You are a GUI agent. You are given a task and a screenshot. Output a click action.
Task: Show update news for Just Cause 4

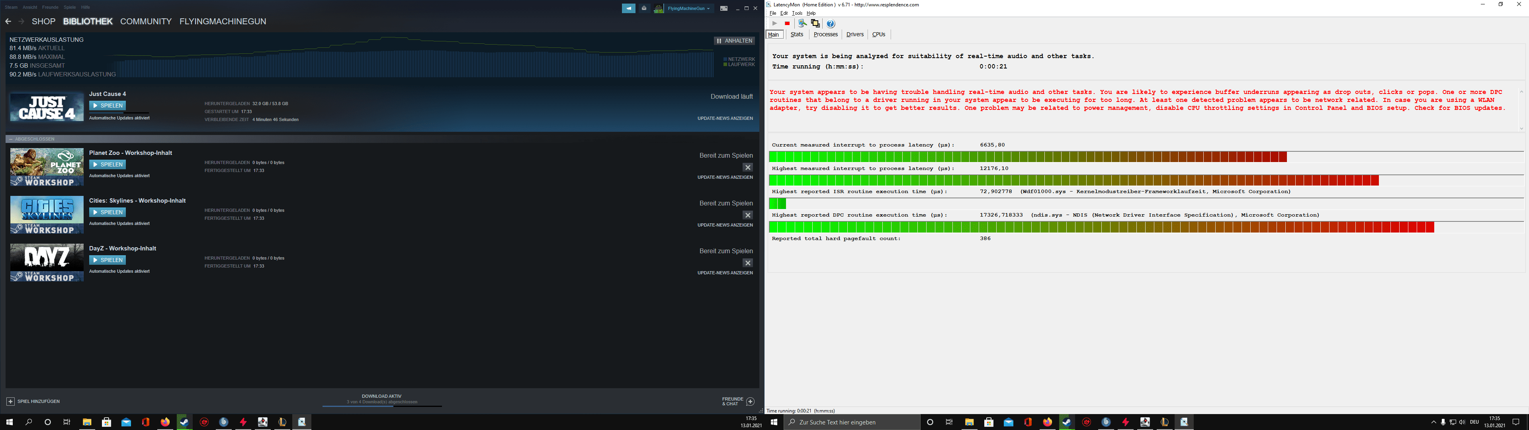tap(725, 118)
